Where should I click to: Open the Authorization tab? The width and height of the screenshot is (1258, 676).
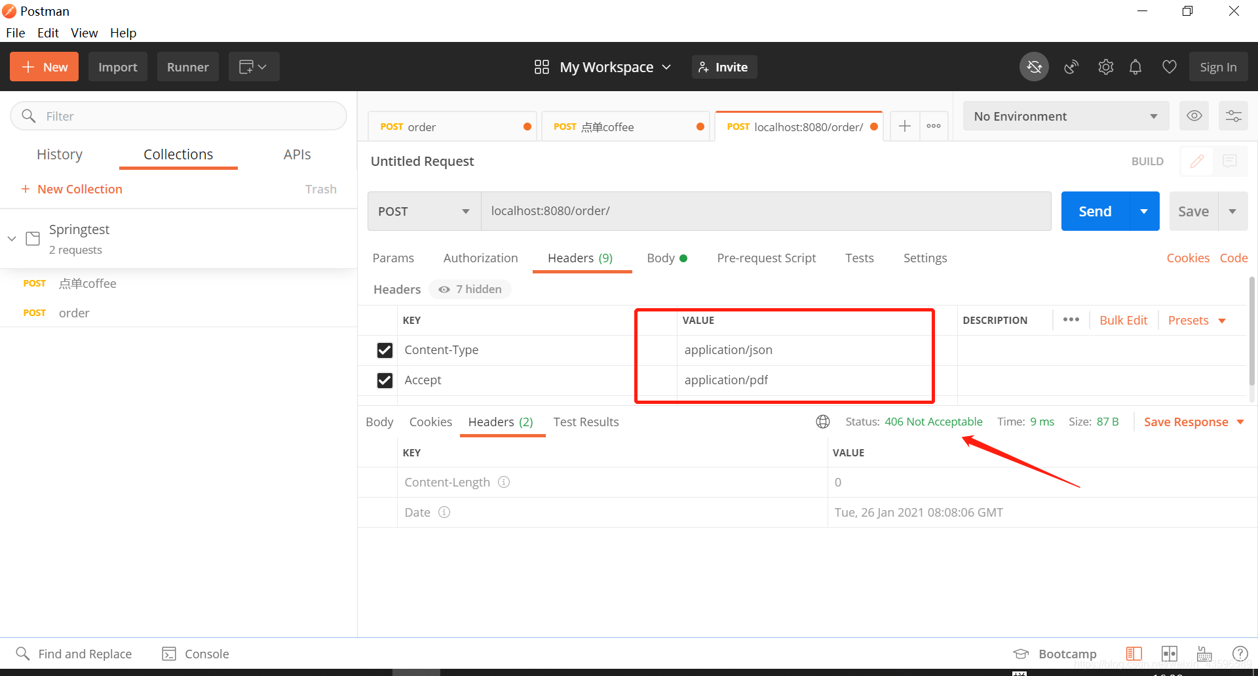coord(480,258)
